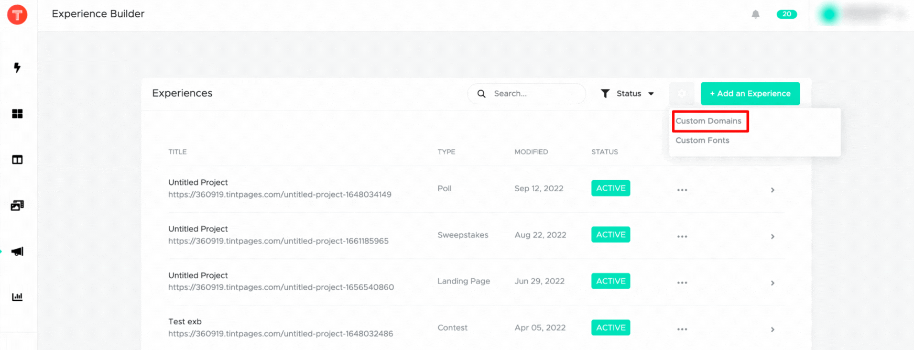This screenshot has width=914, height=350.
Task: Expand the Sweepstakes experience row chevron
Action: point(772,236)
